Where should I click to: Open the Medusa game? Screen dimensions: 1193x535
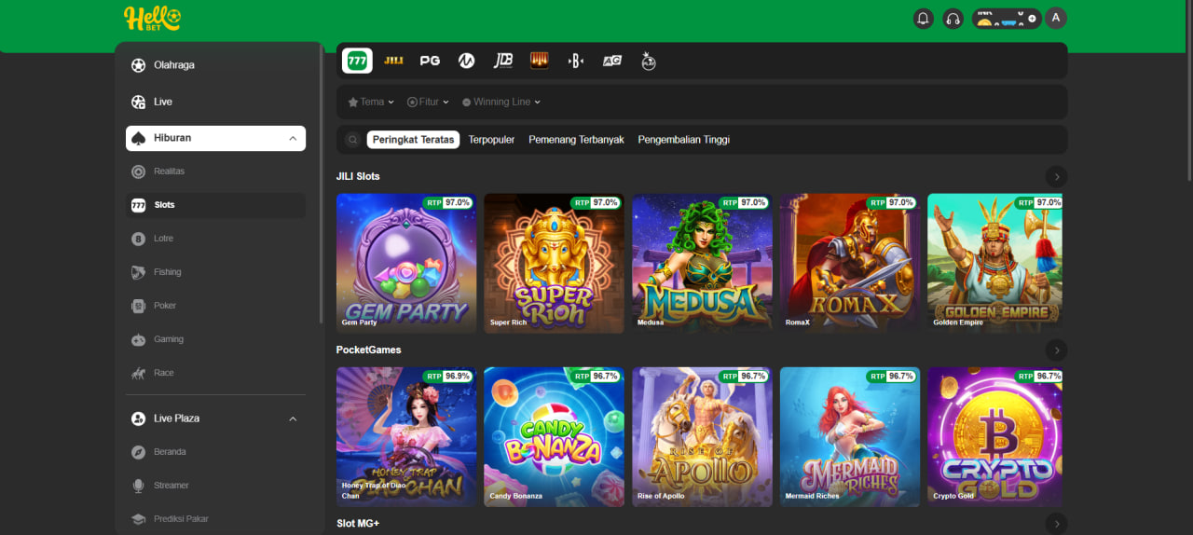(x=702, y=263)
